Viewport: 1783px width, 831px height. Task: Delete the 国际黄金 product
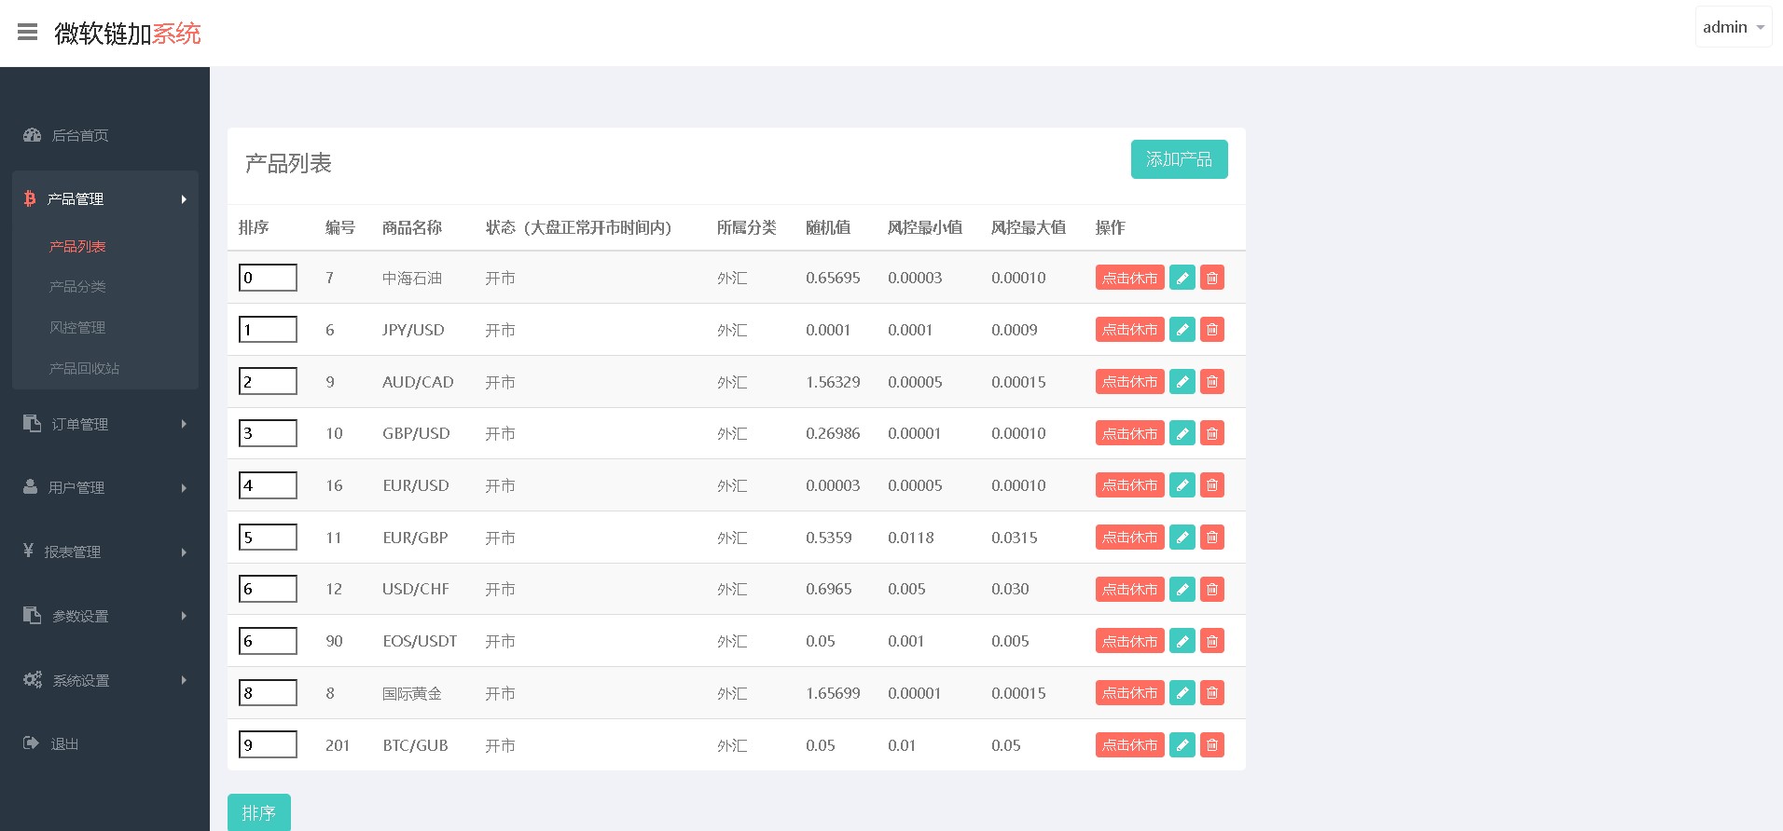tap(1211, 693)
